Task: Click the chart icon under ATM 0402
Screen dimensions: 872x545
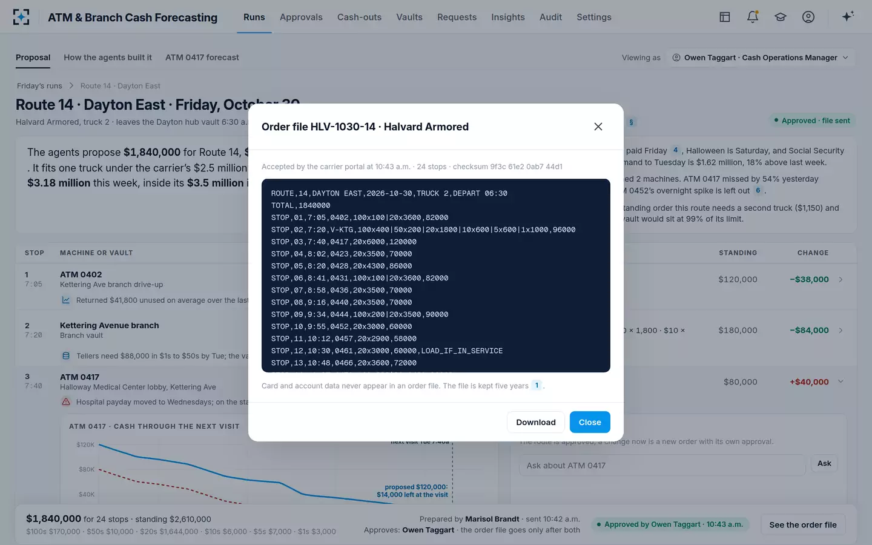Action: pos(66,300)
